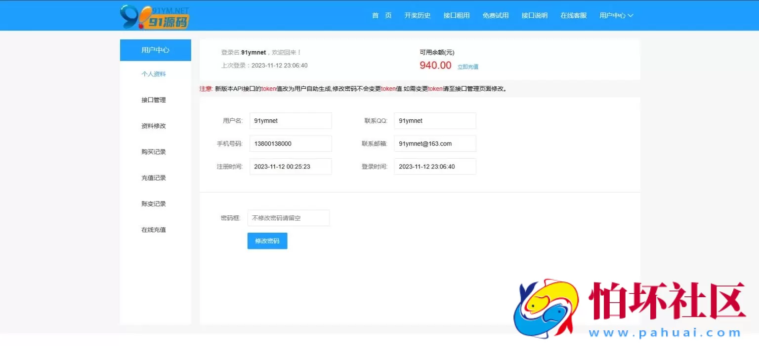Click the 联系邮箱 email field
This screenshot has width=759, height=346.
point(435,144)
